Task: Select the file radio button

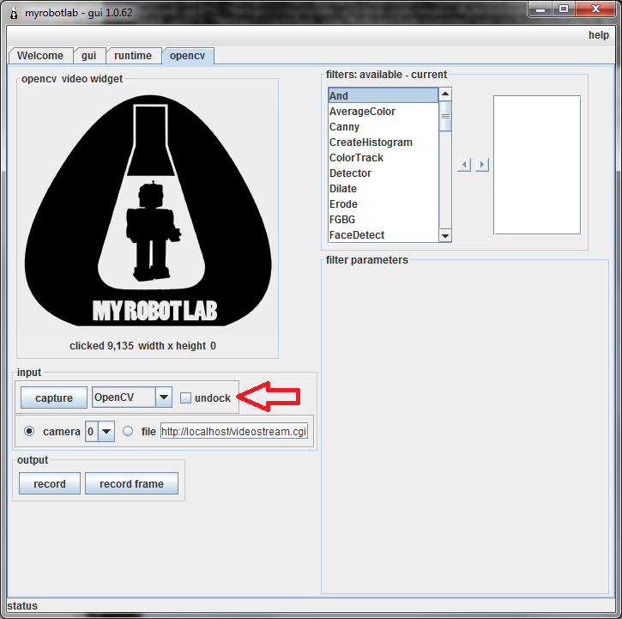Action: coord(128,431)
